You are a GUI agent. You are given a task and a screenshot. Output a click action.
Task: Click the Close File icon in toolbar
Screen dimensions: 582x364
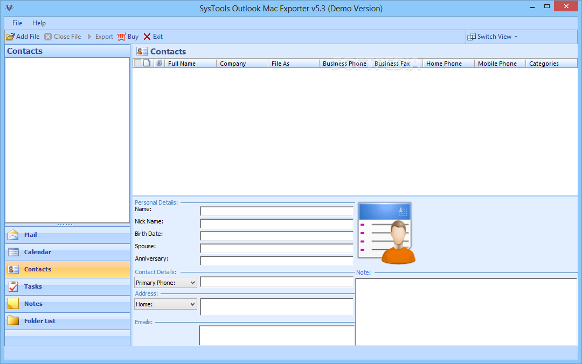coord(48,37)
